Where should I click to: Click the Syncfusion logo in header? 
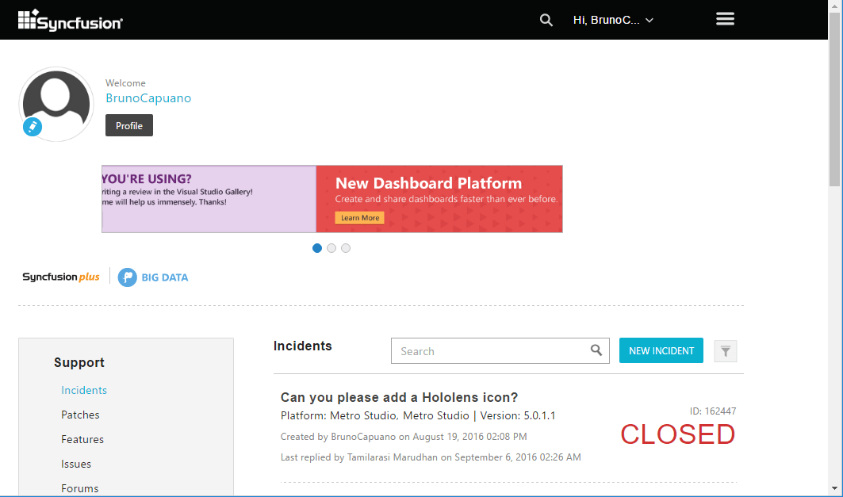71,21
